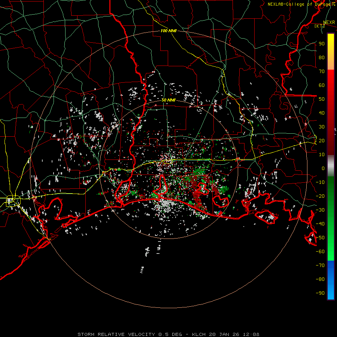
Task: Click the -20 label on velocity scale
Action: (x=320, y=196)
